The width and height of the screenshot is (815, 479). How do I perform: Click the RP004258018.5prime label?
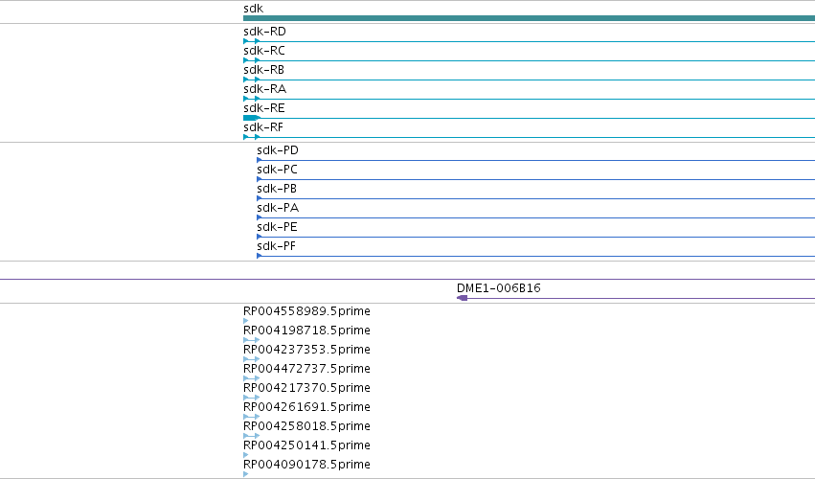(306, 426)
